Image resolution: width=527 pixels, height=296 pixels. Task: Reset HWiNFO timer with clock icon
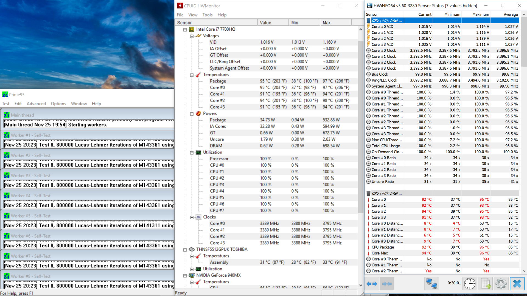pyautogui.click(x=470, y=284)
